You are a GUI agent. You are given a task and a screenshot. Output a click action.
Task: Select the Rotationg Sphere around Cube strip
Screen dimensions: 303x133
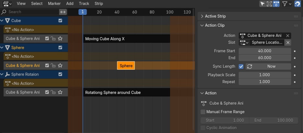click(x=126, y=92)
